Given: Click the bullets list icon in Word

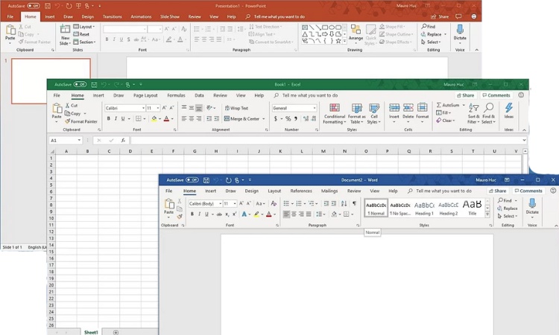Looking at the screenshot, I should pos(286,203).
